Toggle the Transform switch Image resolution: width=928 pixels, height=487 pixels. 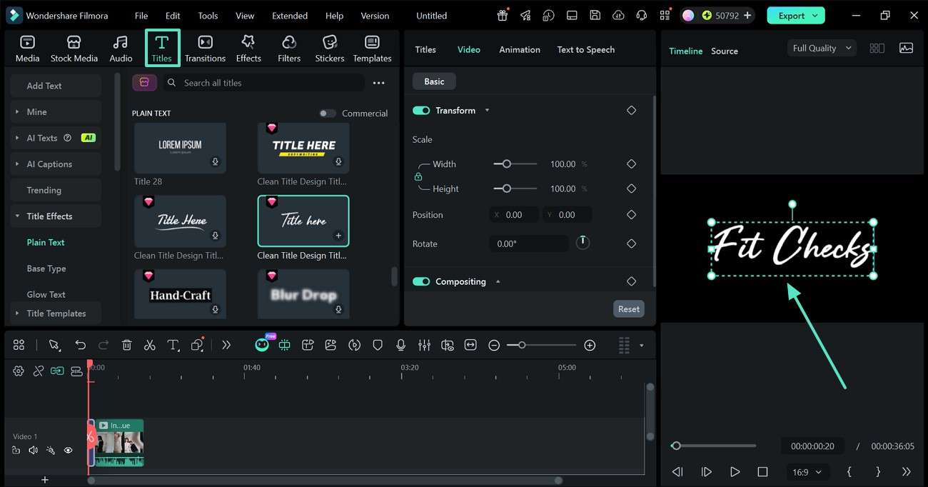(x=421, y=111)
